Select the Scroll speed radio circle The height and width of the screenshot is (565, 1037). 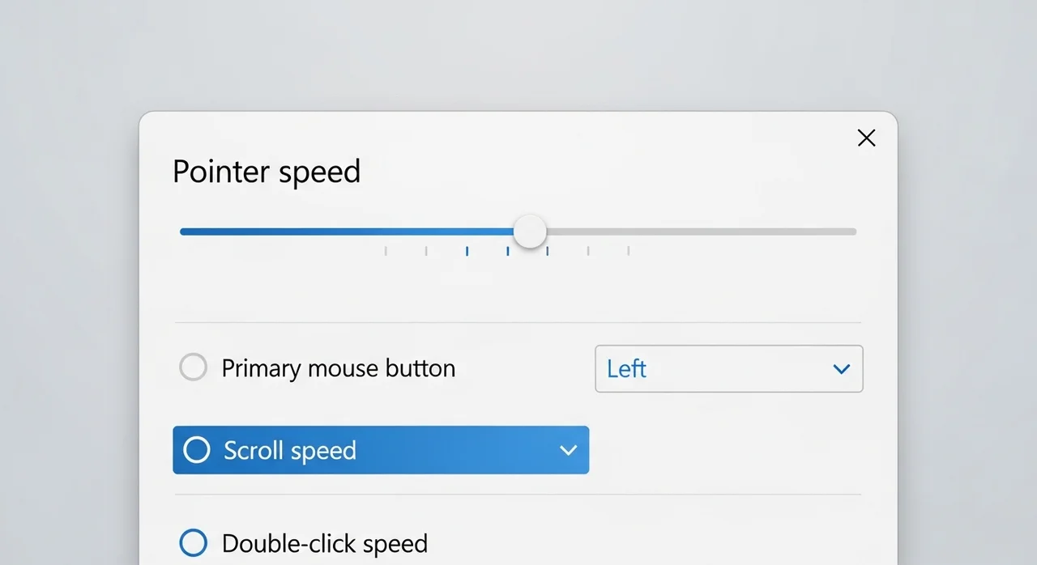tap(197, 450)
